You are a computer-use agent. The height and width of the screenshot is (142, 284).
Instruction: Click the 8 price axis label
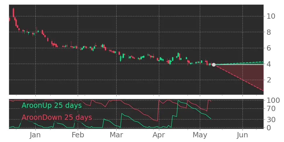tap(268, 32)
